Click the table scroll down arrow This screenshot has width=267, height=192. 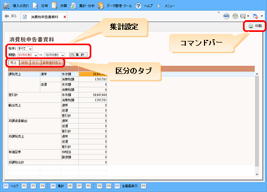coord(257,174)
